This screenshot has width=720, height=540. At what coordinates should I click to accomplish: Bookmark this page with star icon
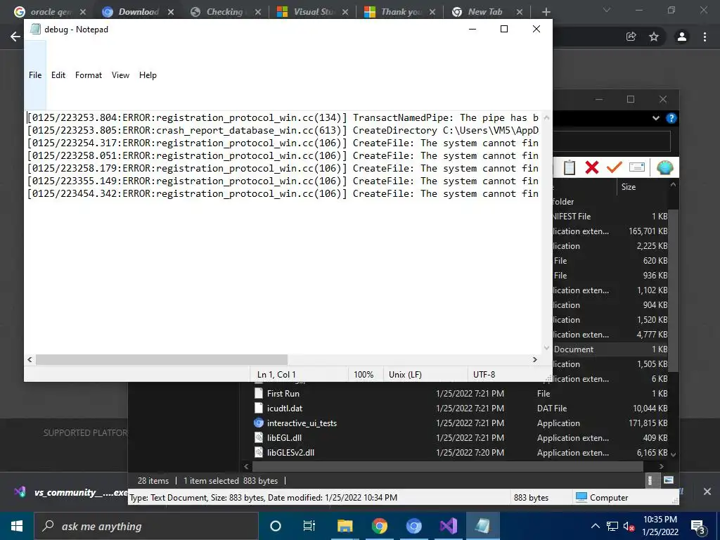[654, 37]
